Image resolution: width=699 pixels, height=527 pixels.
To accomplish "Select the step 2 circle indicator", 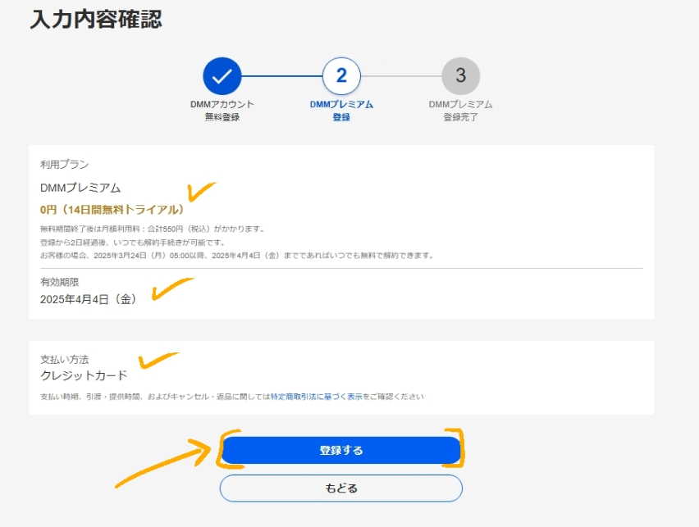I will pyautogui.click(x=341, y=76).
